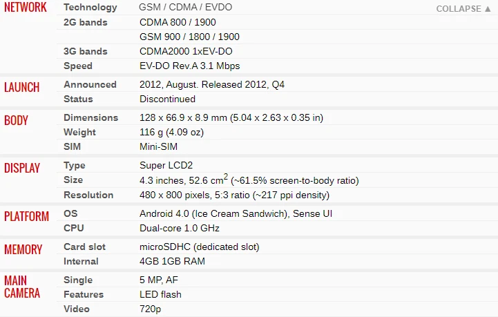Collapse the Network section
The height and width of the screenshot is (317, 498).
(x=462, y=9)
